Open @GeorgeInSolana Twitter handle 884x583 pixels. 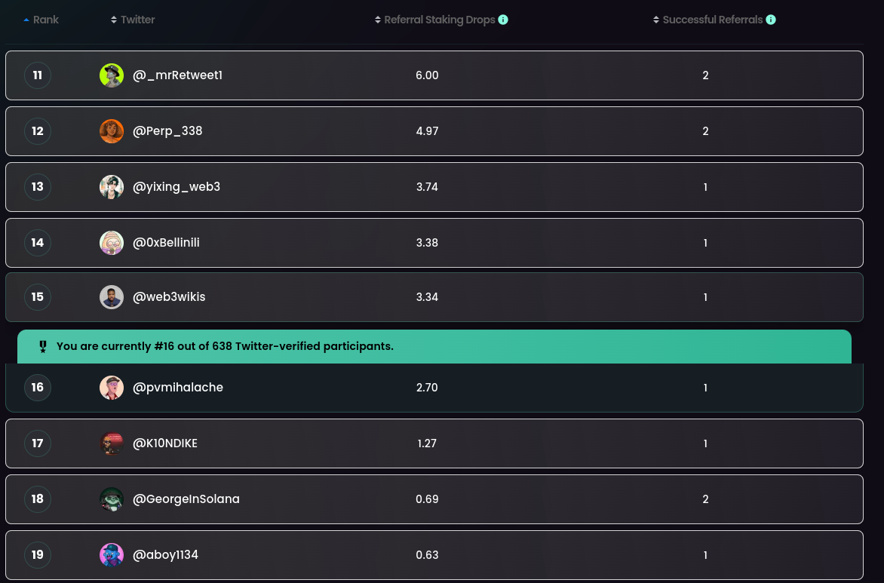(x=186, y=499)
